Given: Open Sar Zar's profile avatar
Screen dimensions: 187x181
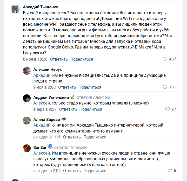Looking at the screenshot, I should click(x=27, y=148).
